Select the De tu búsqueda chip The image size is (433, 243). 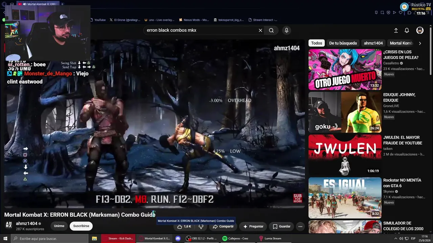(x=343, y=43)
